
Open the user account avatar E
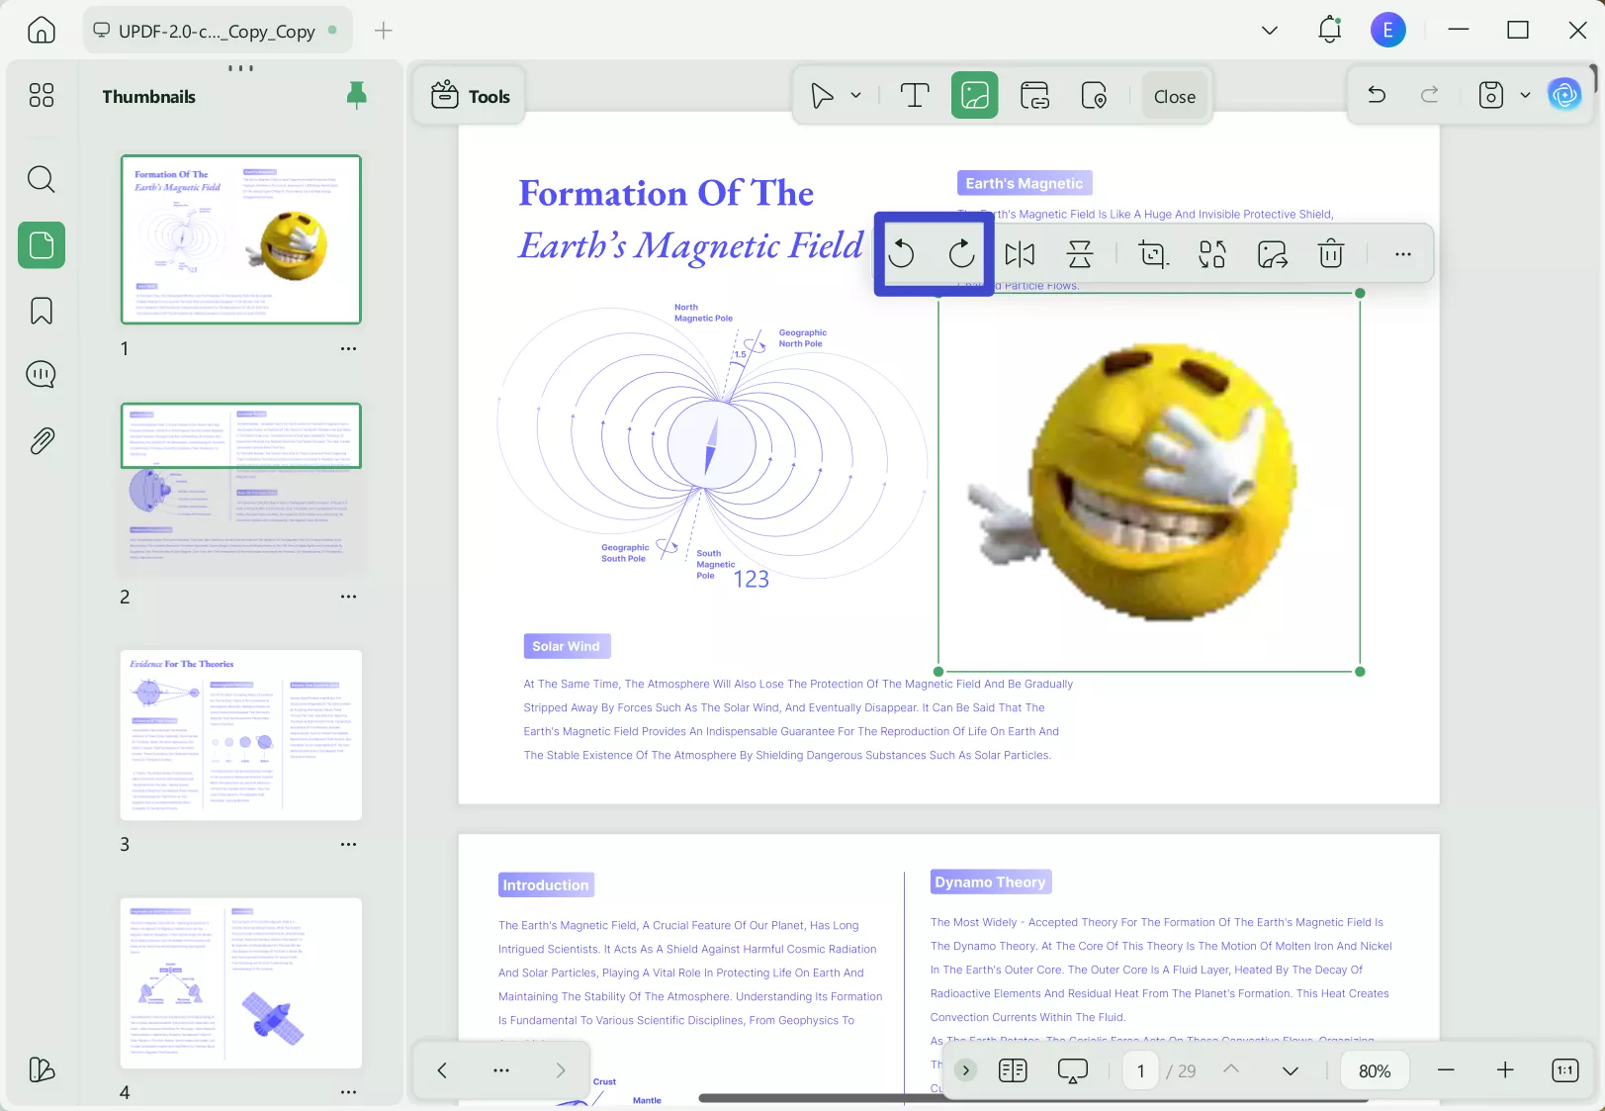[x=1388, y=30]
